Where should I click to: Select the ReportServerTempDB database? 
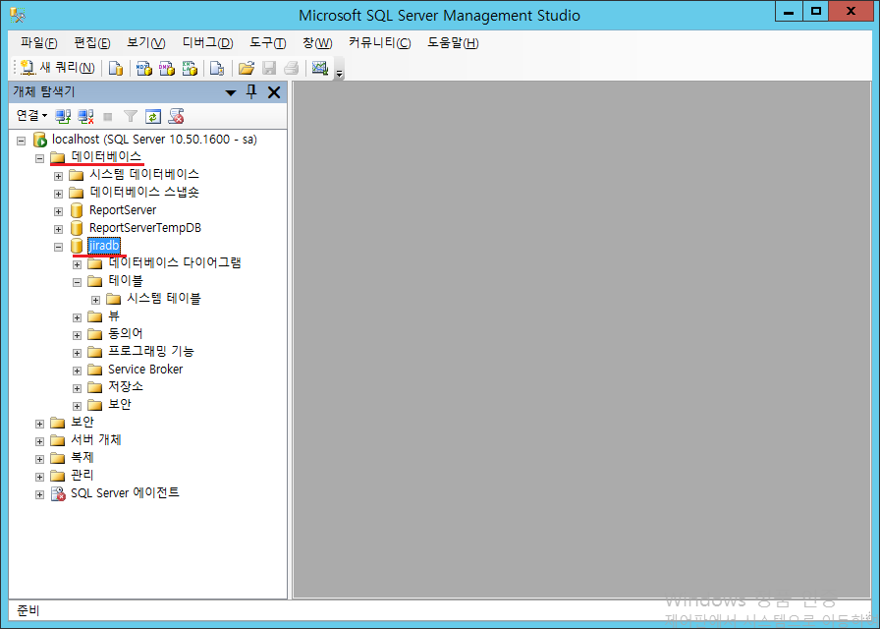click(144, 228)
